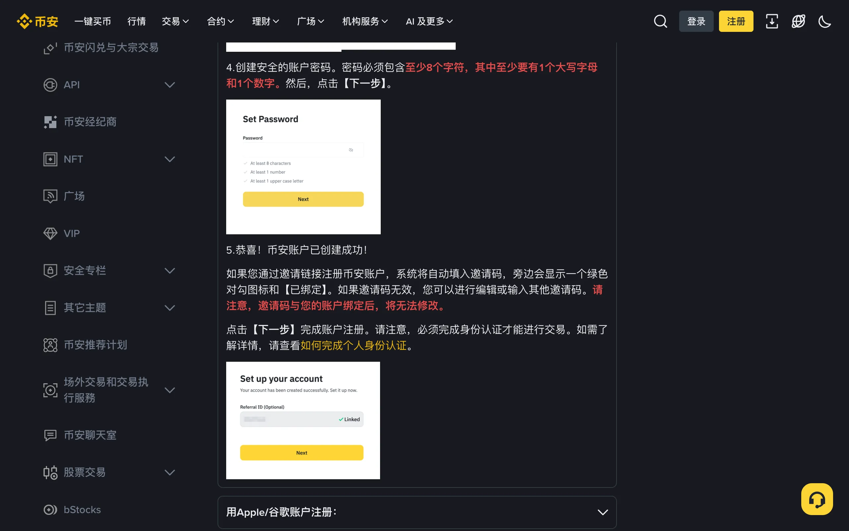The height and width of the screenshot is (531, 849).
Task: Click the NFT sidebar icon
Action: [50, 159]
